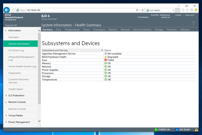Open Location Discovery Services
The width and height of the screenshot is (202, 135).
click(21, 81)
